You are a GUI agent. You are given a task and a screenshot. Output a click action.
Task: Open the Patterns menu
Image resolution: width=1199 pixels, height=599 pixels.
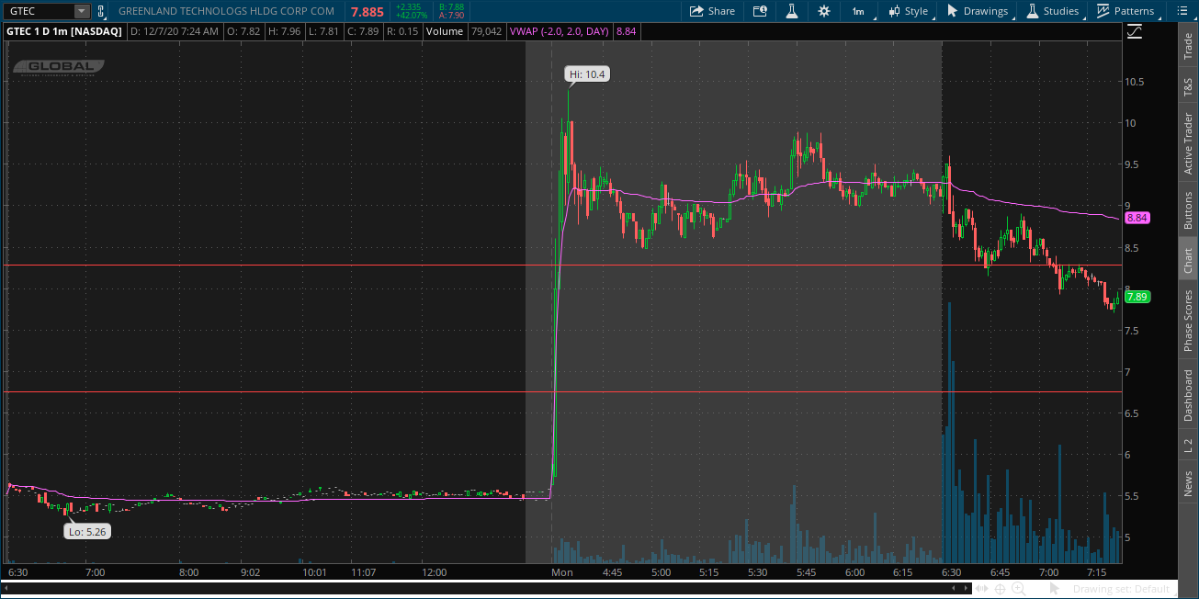pyautogui.click(x=1125, y=11)
